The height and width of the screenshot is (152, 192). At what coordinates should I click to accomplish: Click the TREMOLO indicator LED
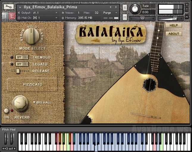(12, 57)
